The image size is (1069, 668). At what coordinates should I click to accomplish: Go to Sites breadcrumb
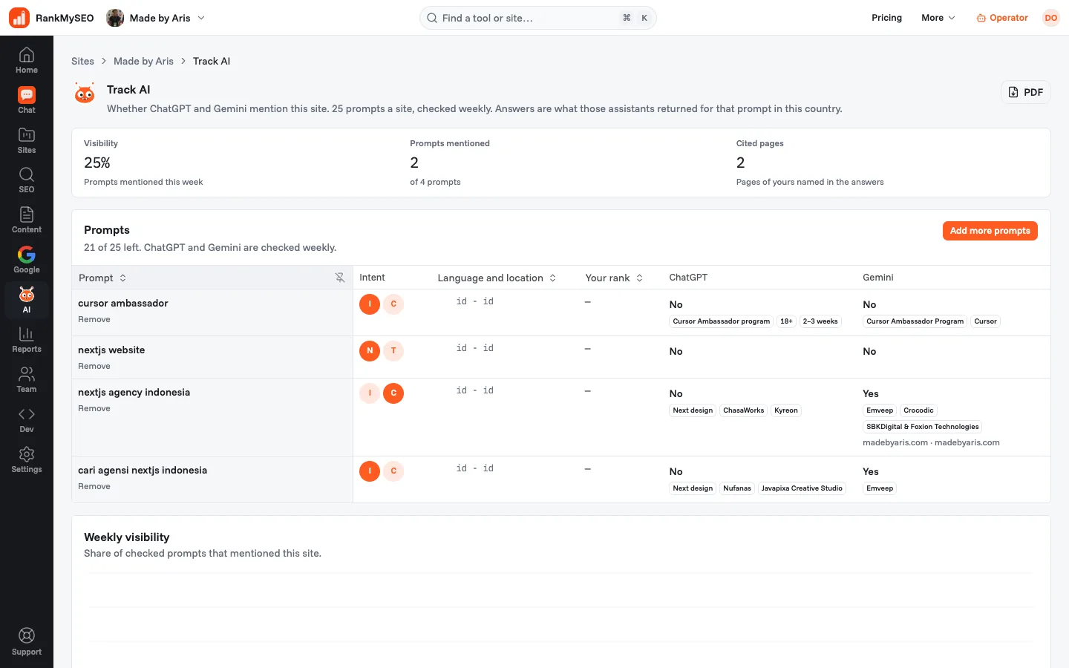[82, 61]
